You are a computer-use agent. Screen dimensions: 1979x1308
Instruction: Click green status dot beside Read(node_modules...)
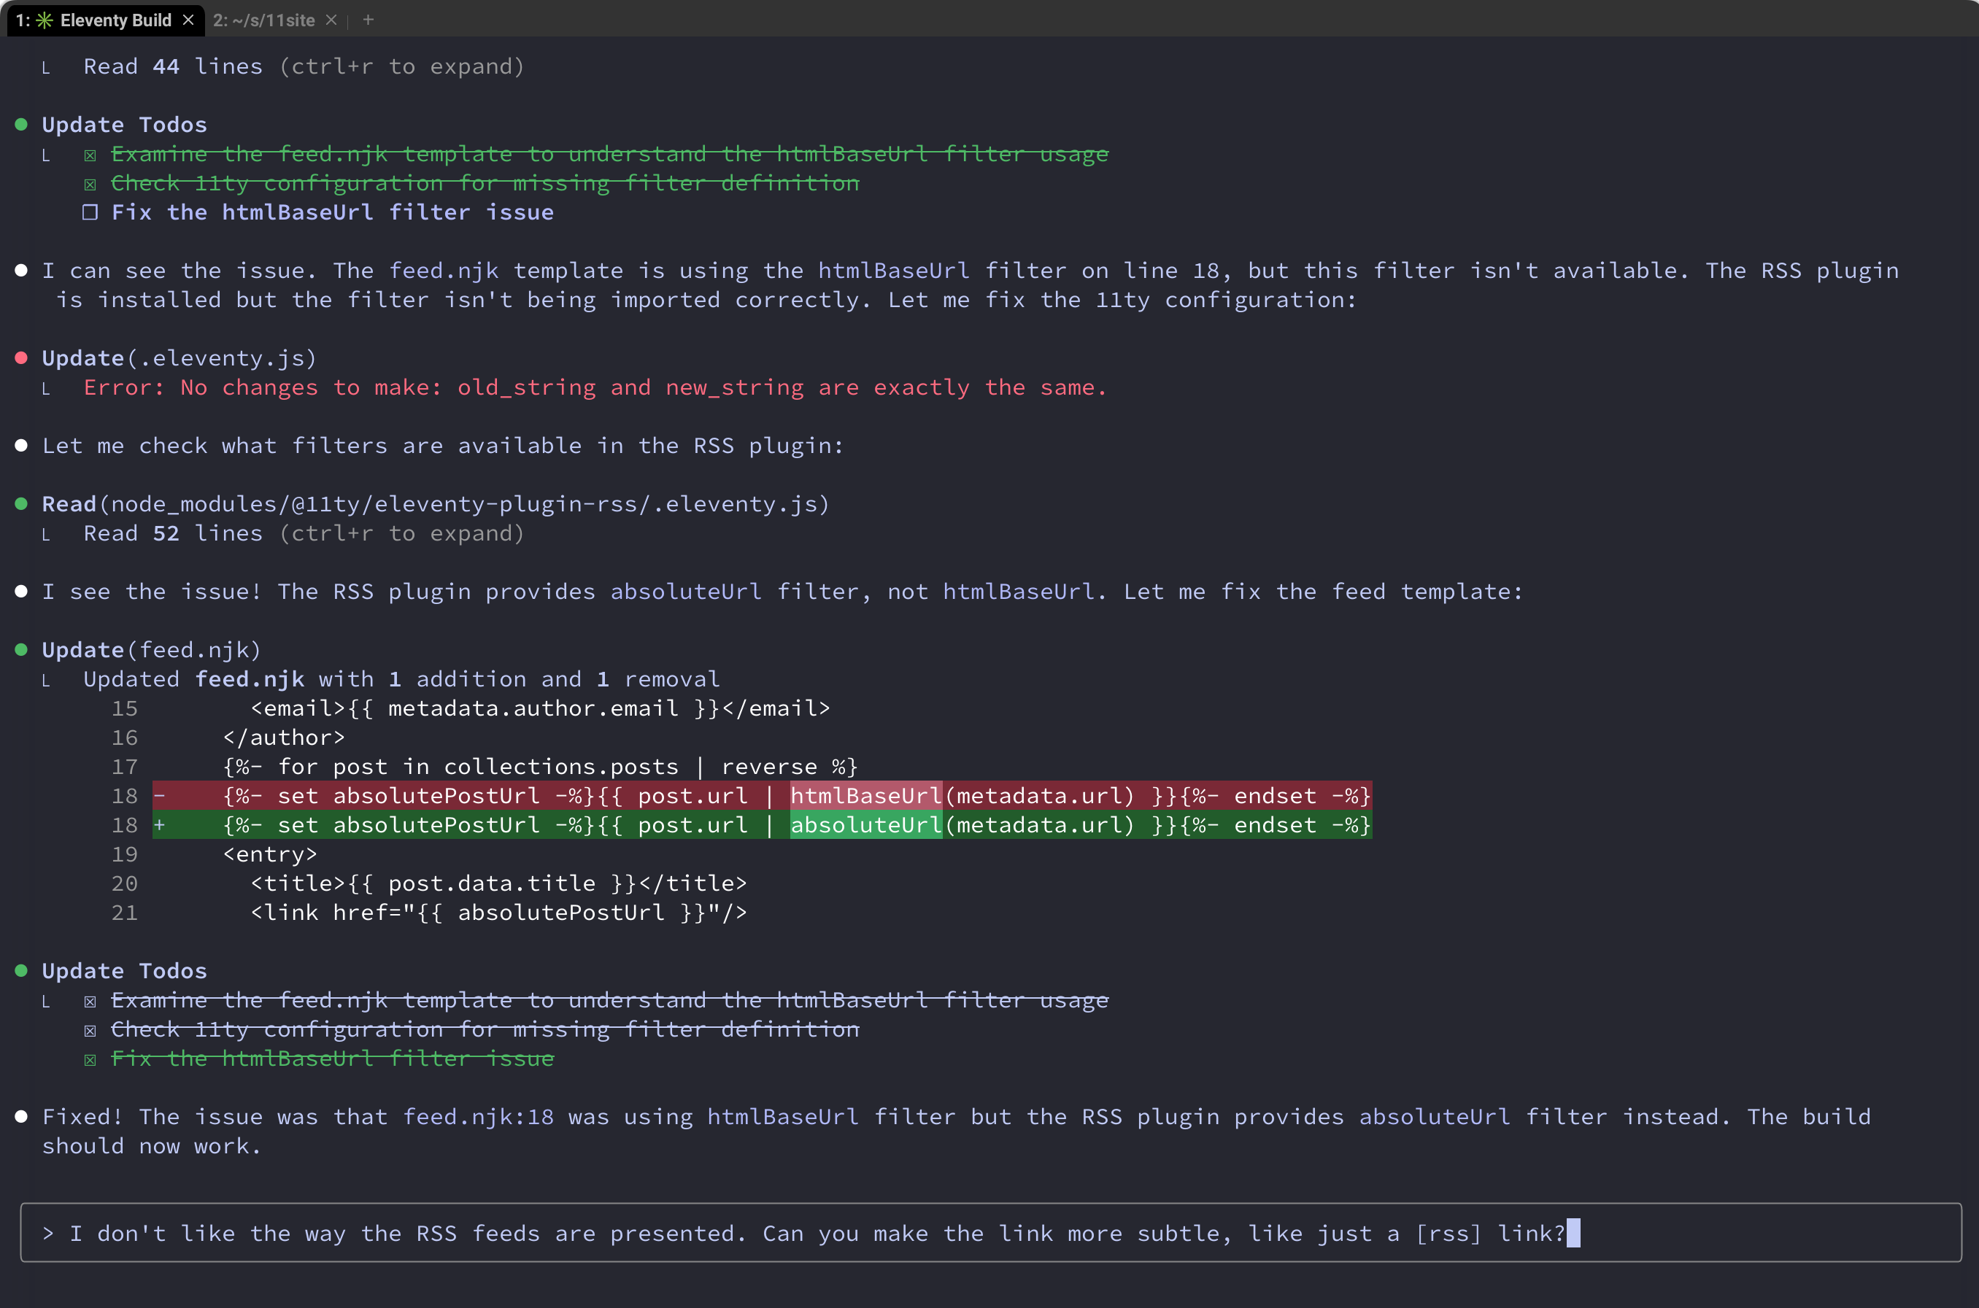(22, 504)
